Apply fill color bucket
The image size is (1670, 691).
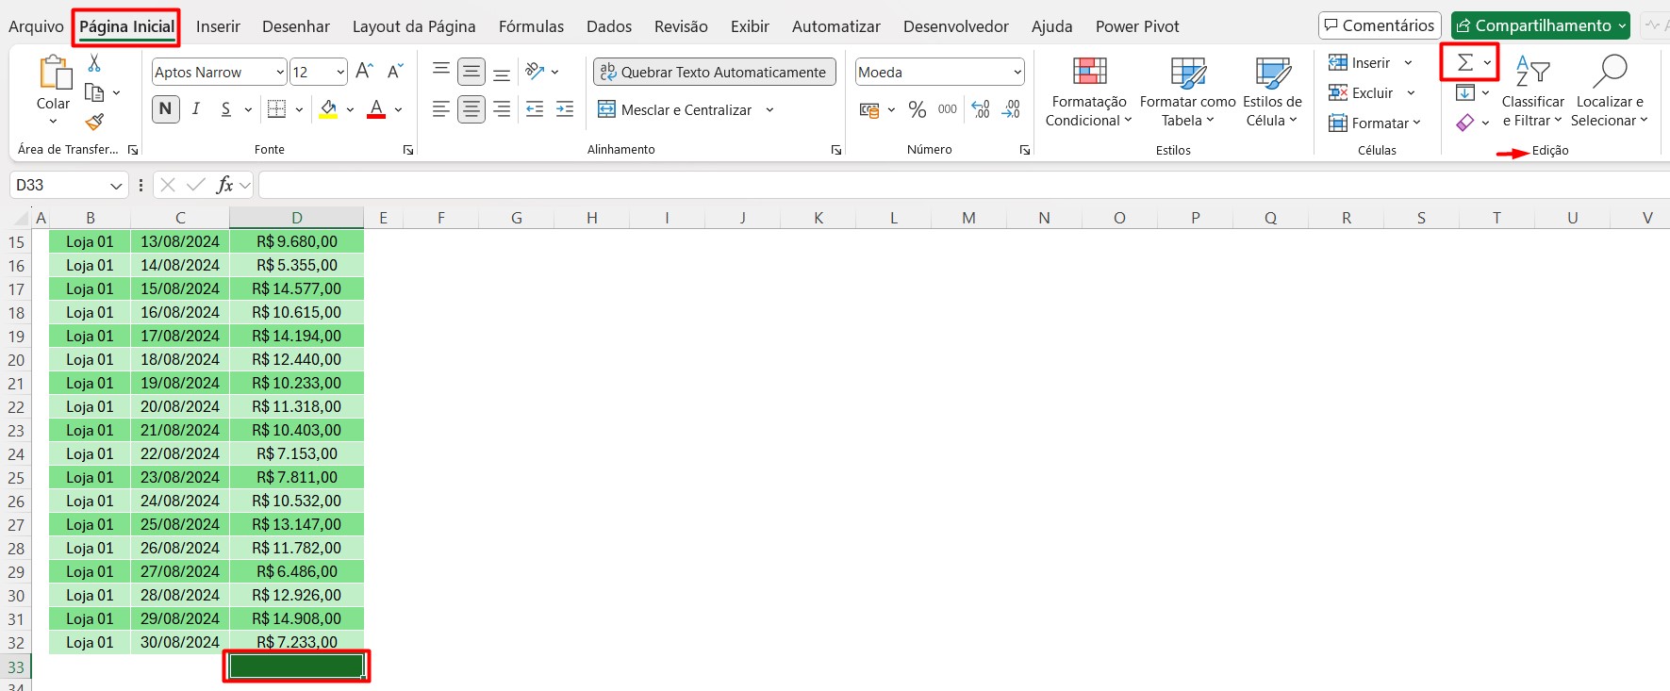[328, 109]
